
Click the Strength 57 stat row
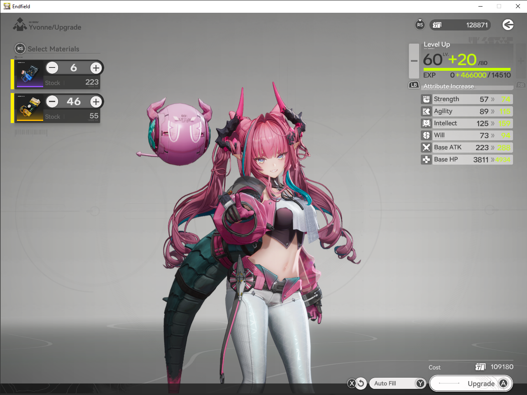coord(467,99)
